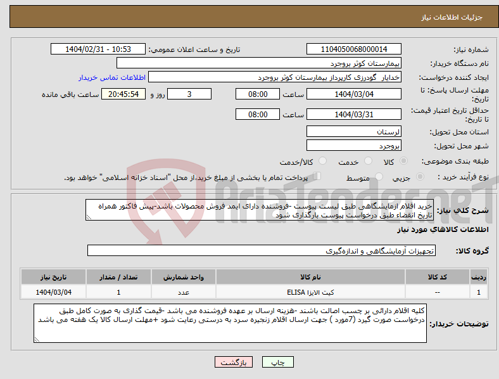
Task: Click the announcement date field 1404/02/31 - 10:53
Action: pos(98,49)
